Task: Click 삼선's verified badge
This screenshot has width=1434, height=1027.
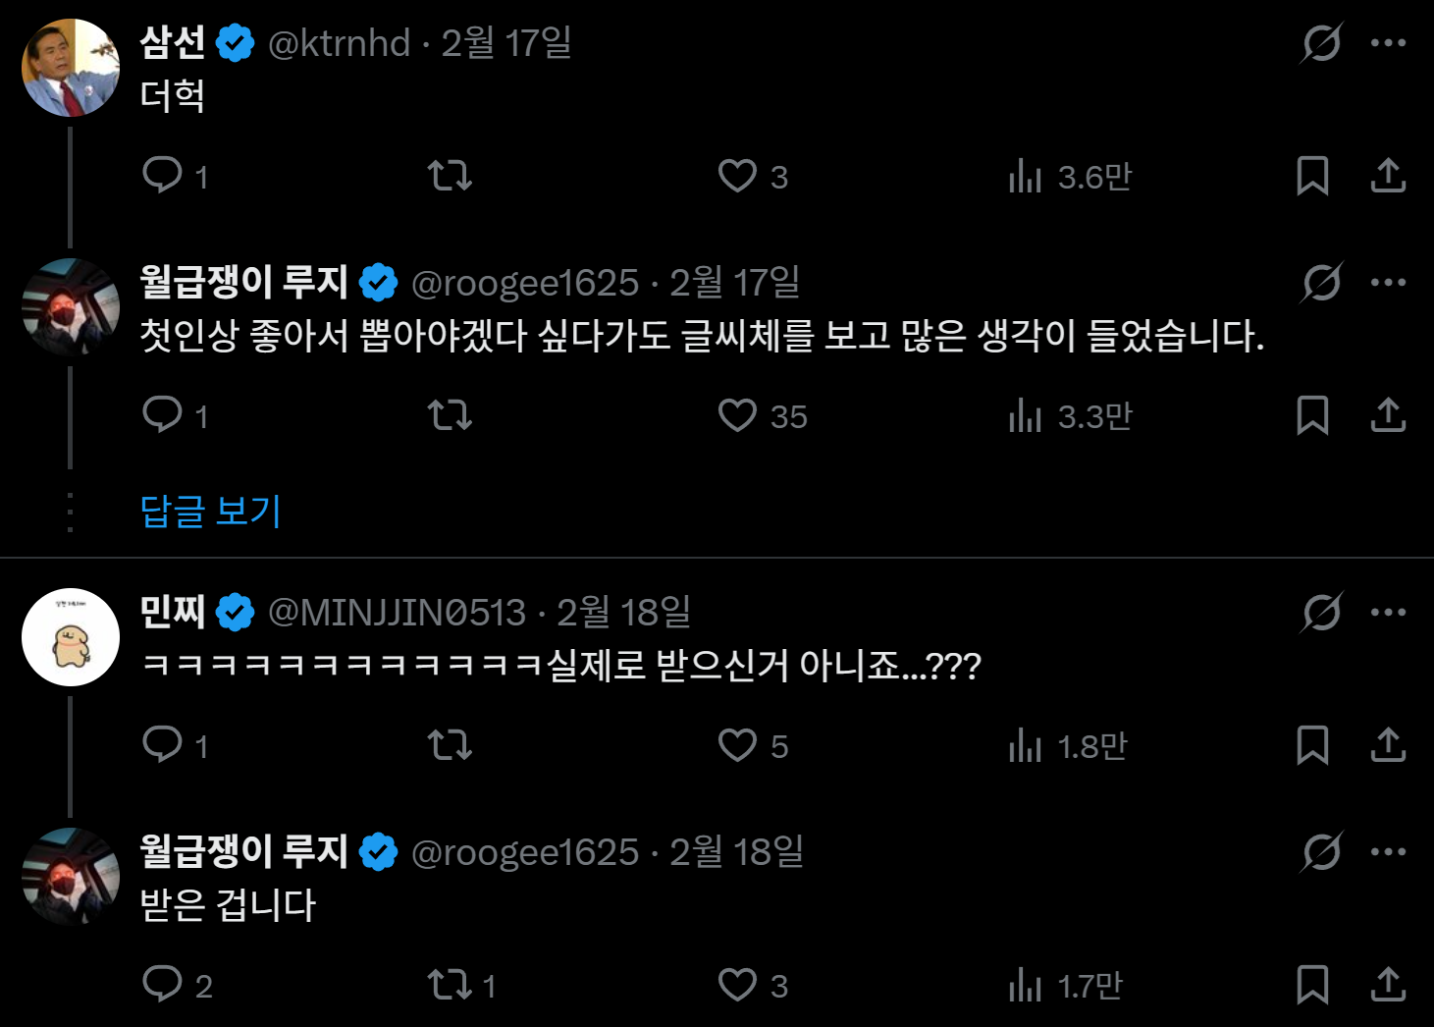Action: pos(233,41)
